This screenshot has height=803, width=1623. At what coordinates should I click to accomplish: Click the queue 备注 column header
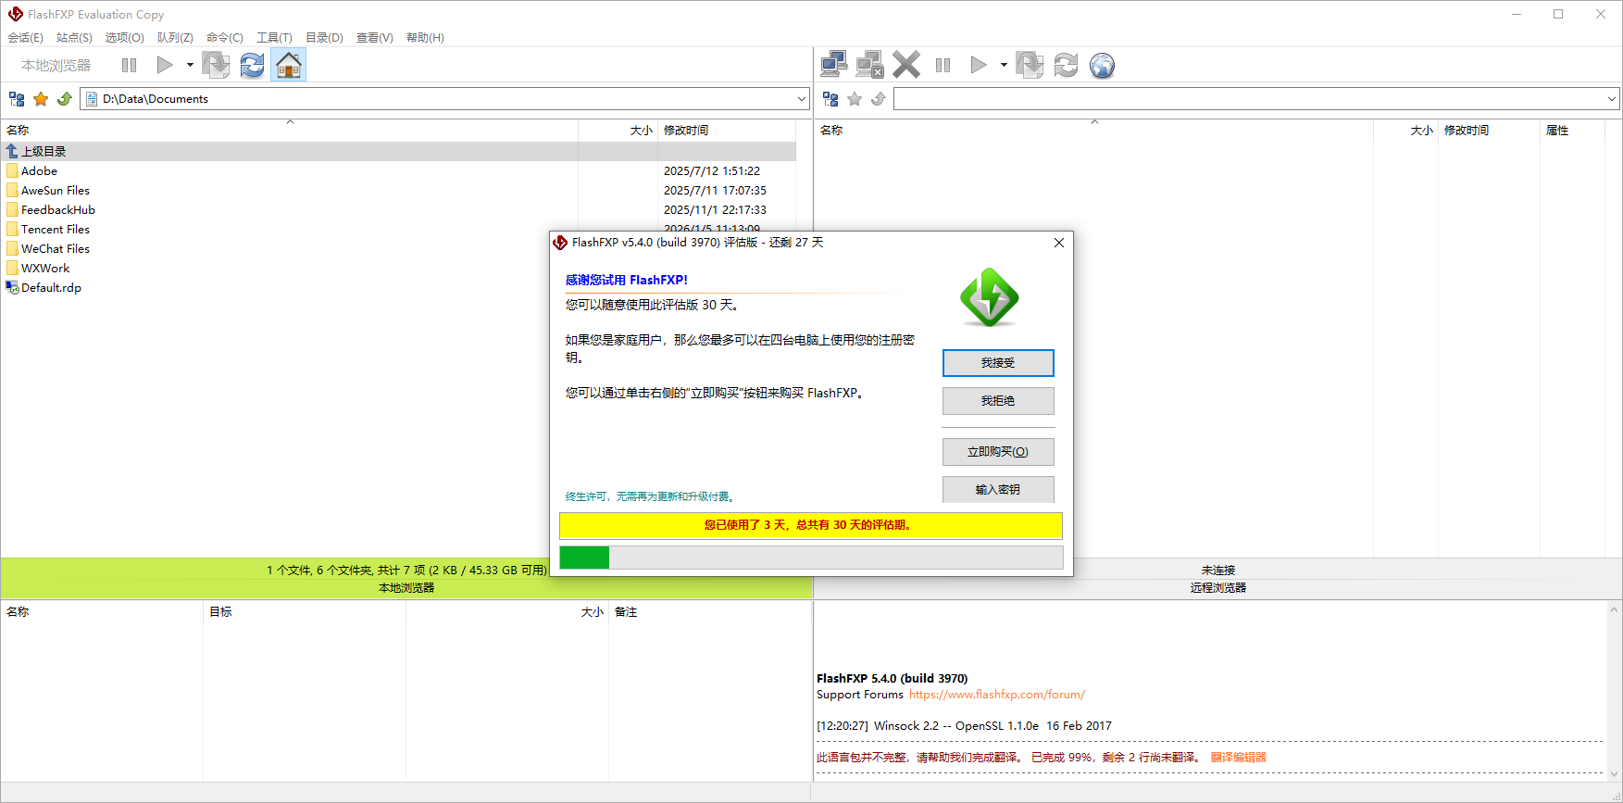710,612
